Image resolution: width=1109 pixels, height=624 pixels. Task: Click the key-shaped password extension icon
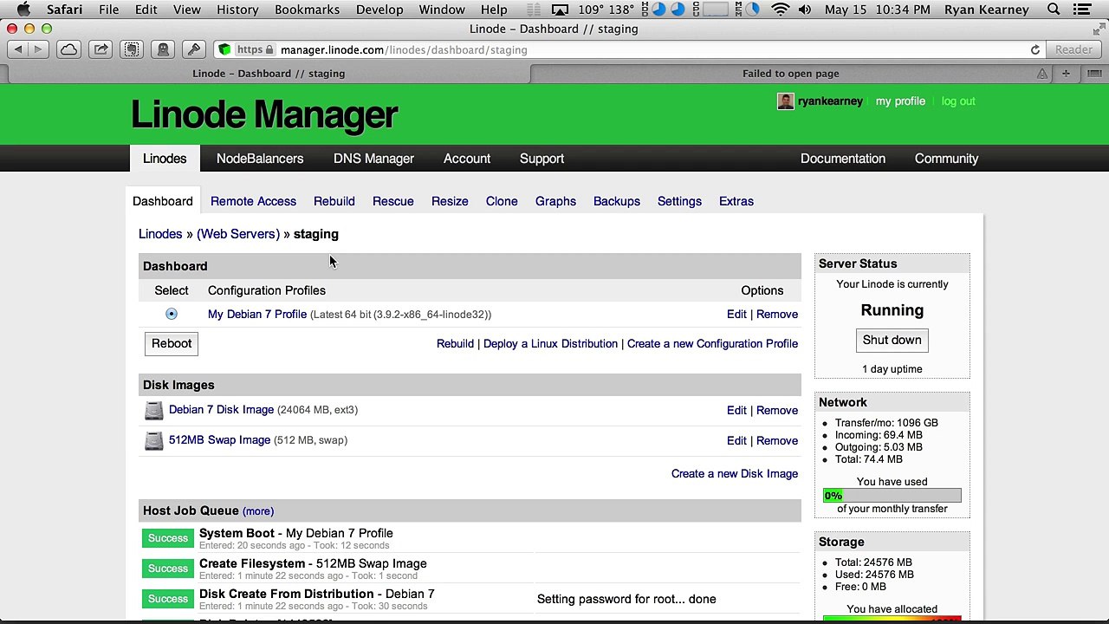pos(194,49)
